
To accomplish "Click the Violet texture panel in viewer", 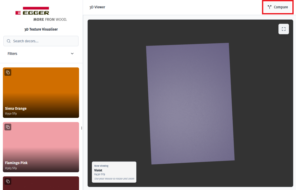I will (190, 103).
